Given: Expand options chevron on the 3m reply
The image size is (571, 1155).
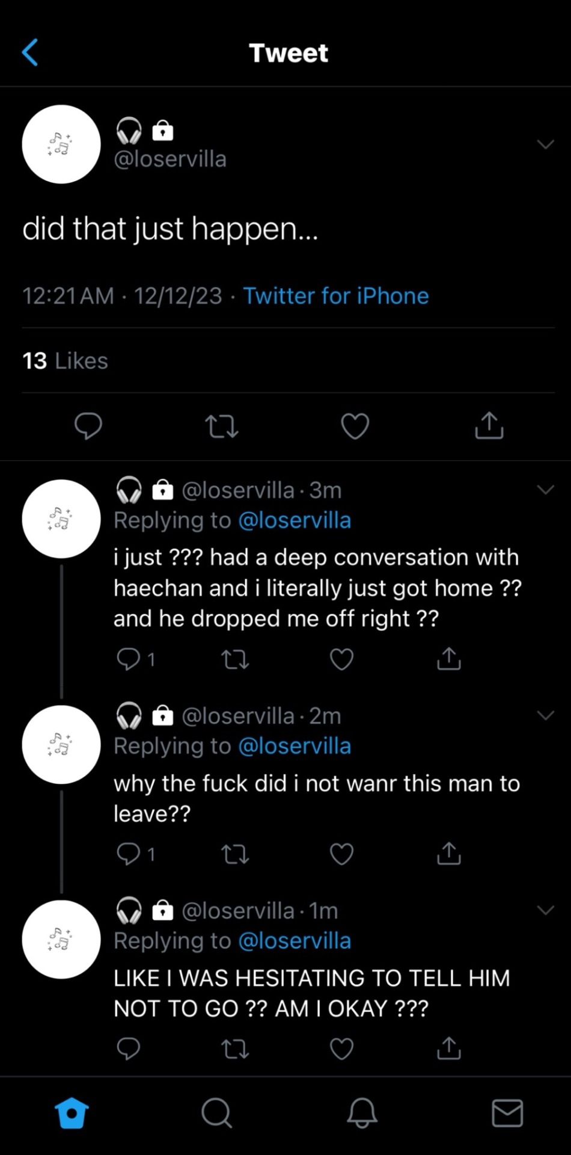Looking at the screenshot, I should click(545, 490).
